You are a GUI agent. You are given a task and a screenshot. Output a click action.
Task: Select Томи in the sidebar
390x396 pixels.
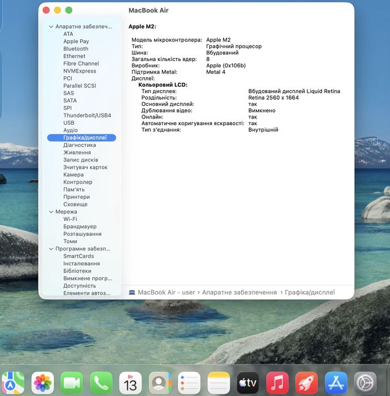(70, 241)
